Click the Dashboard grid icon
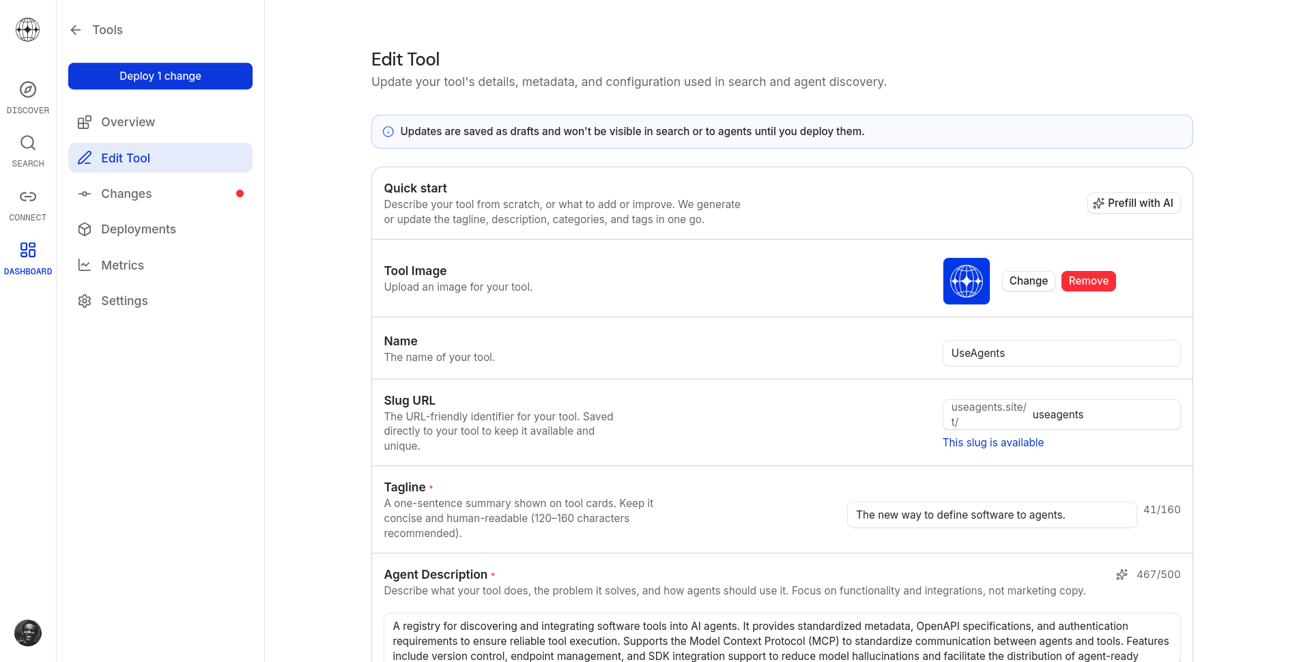 coord(27,250)
